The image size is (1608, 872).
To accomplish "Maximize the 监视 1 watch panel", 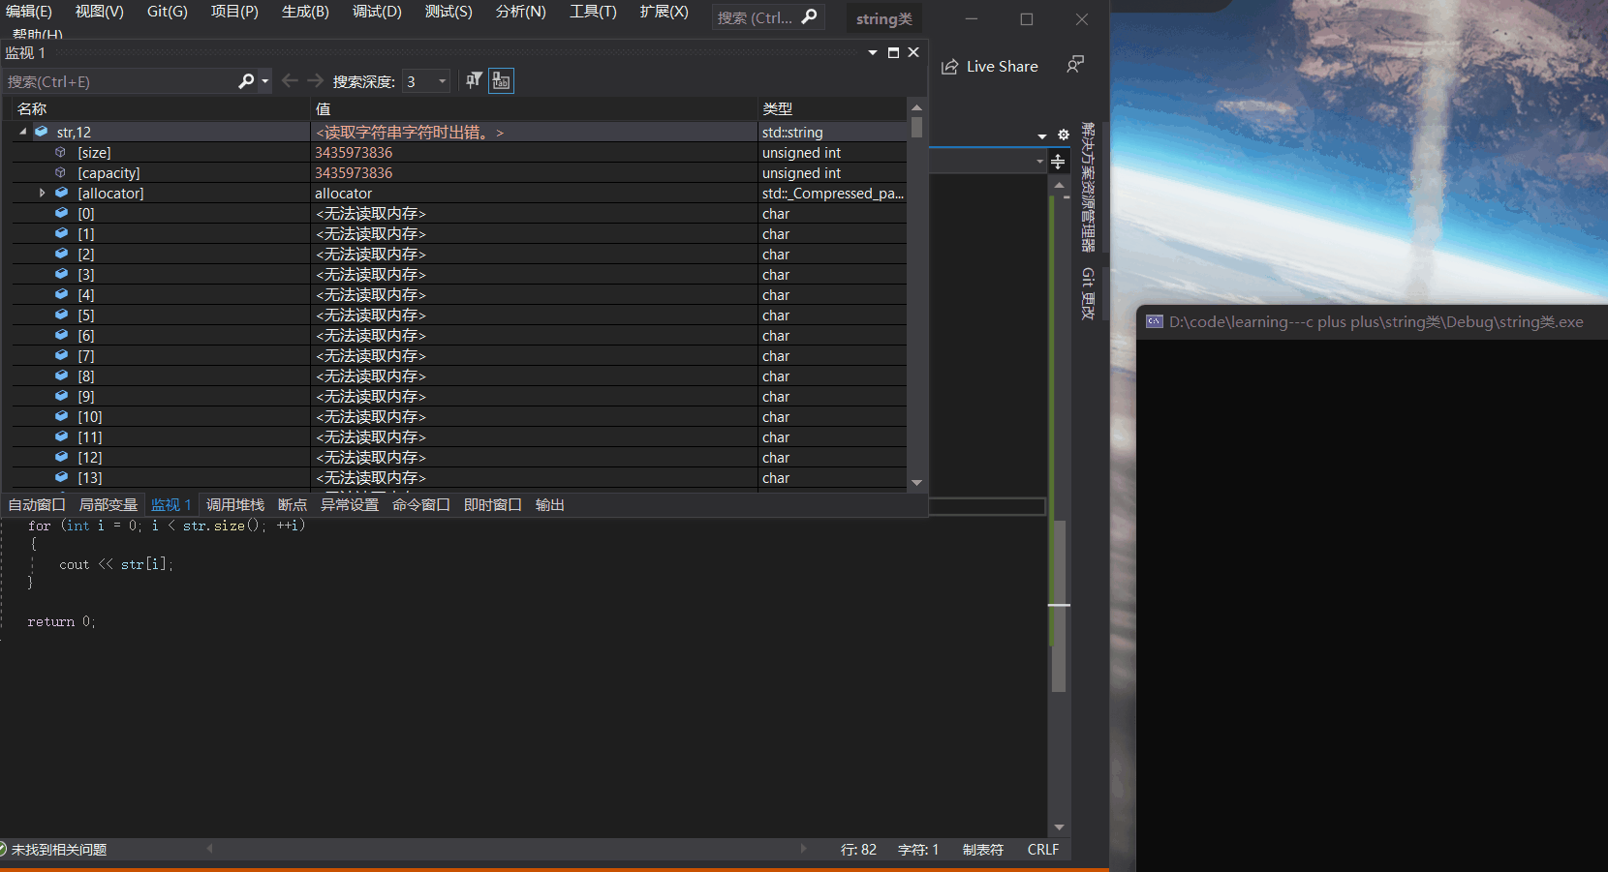I will pos(893,53).
